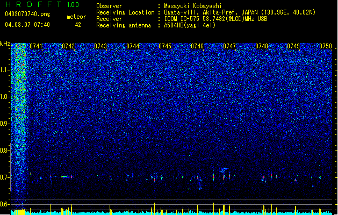
Task: Click the 0745 time marker
Action: [x=165, y=46]
